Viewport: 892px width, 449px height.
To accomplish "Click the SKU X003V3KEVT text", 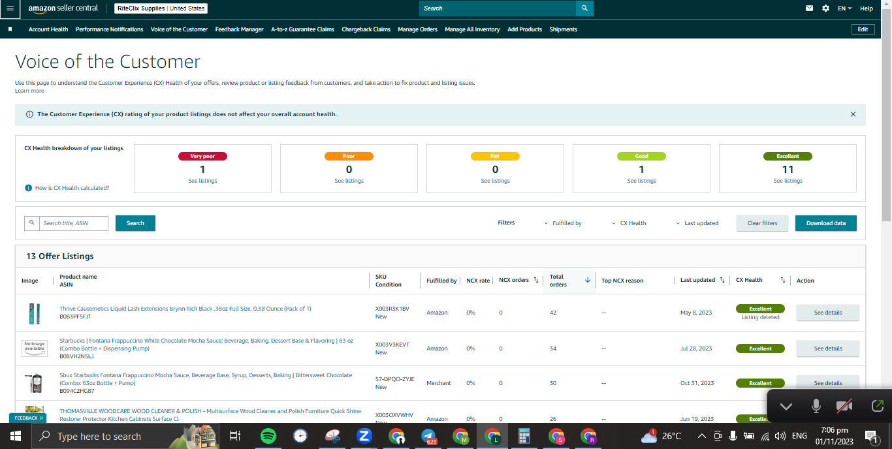I will tap(392, 345).
